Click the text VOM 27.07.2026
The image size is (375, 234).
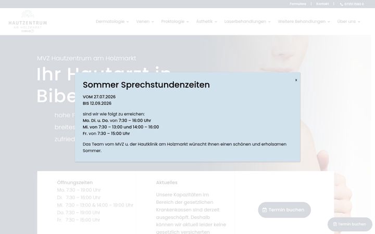(99, 97)
